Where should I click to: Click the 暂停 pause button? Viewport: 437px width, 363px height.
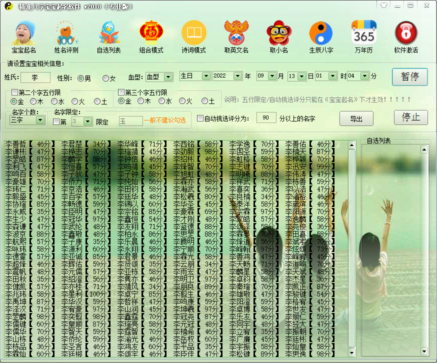(x=409, y=76)
